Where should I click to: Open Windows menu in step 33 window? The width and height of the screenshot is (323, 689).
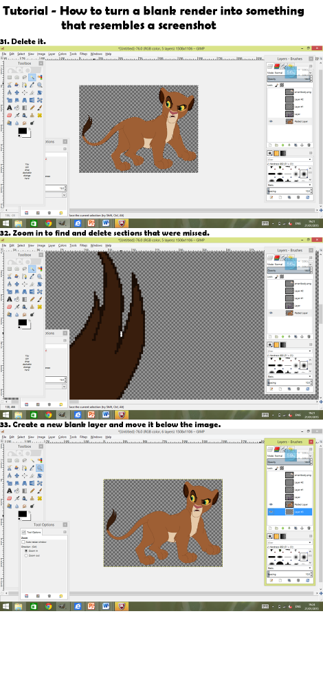[x=96, y=438]
